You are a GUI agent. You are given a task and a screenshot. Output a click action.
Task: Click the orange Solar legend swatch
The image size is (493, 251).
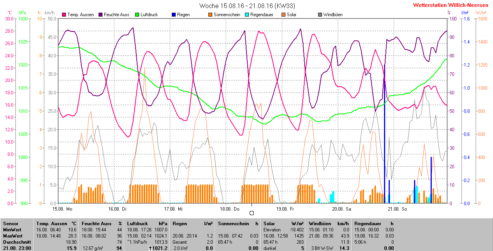coord(283,15)
